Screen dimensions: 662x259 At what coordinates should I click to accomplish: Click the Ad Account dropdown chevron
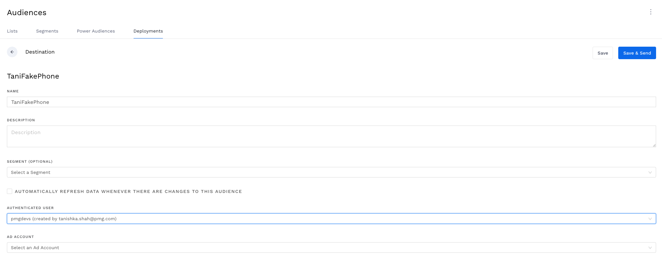click(x=650, y=247)
